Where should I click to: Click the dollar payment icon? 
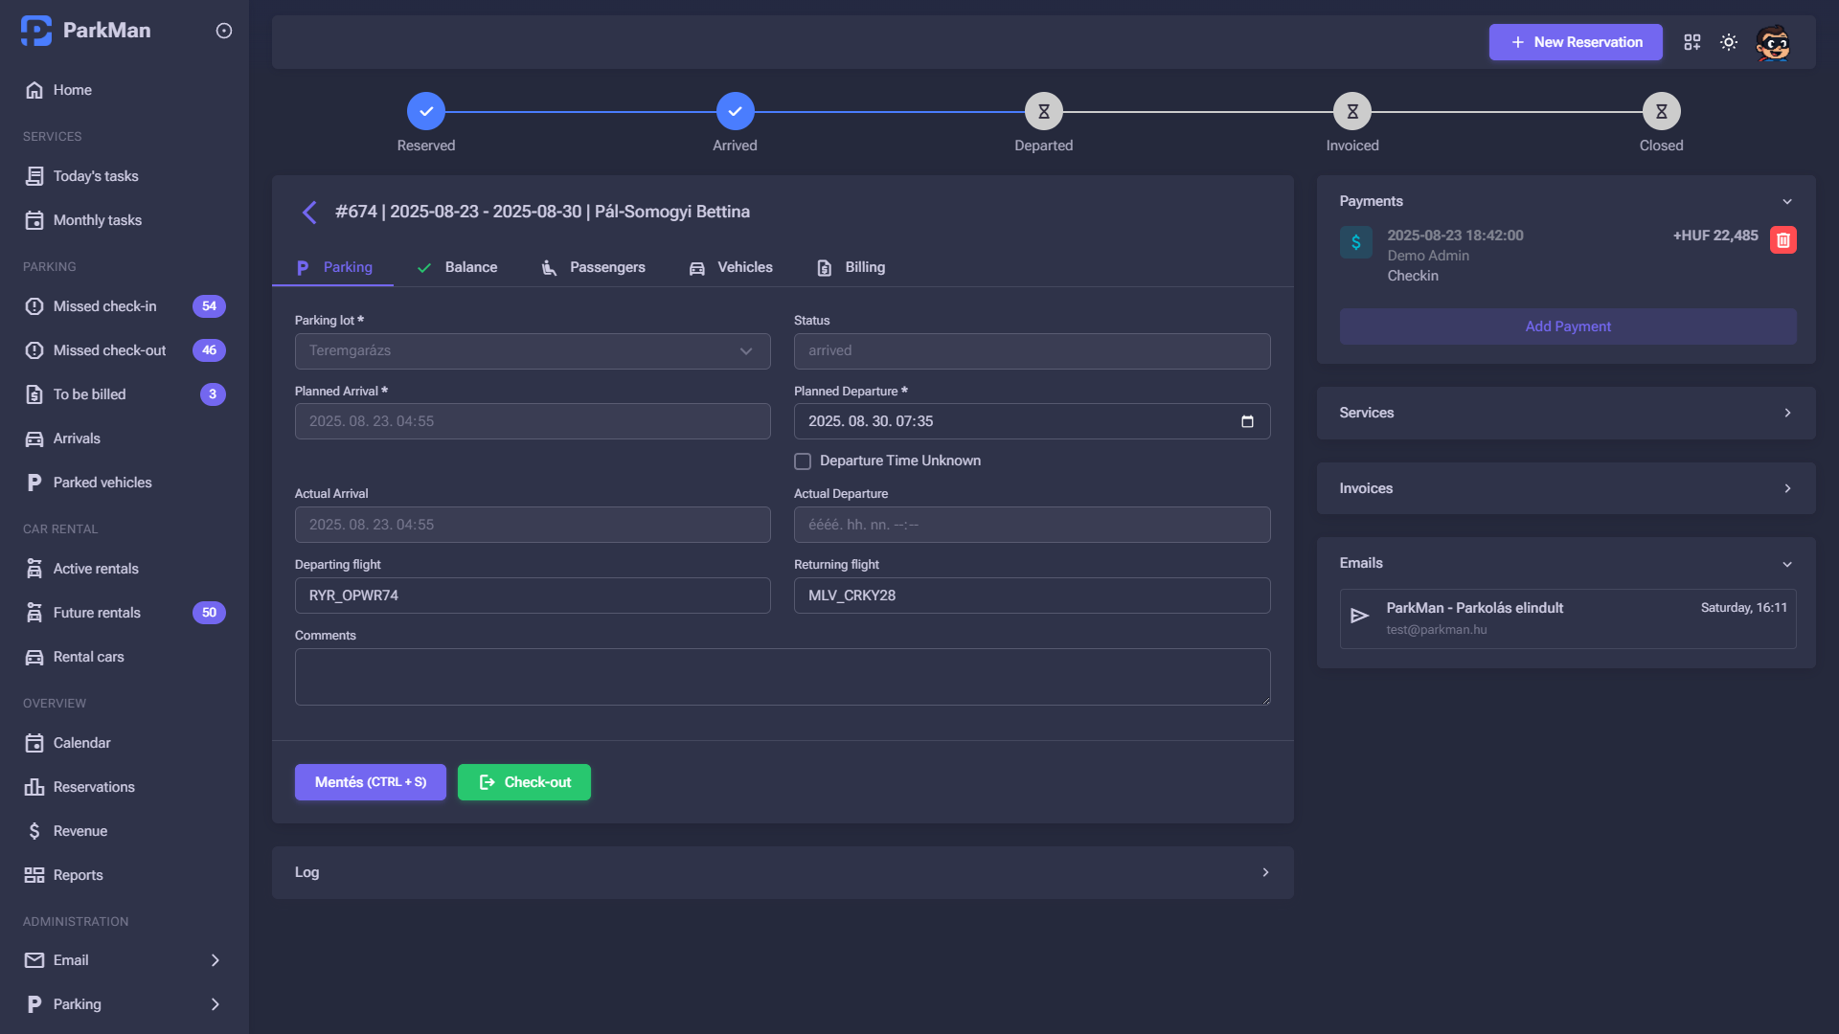(x=1356, y=242)
